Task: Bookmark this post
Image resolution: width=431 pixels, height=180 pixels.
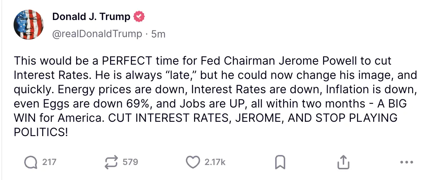Action: (x=280, y=162)
